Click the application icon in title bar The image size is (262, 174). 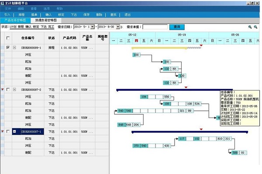click(x=2, y=3)
